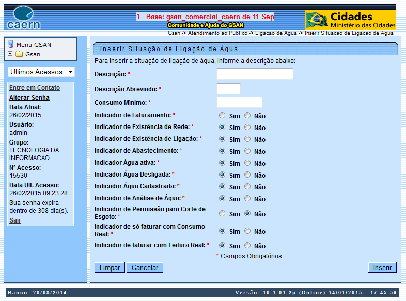Select Não for Indicador Água ativa
This screenshot has width=406, height=301.
pos(247,163)
